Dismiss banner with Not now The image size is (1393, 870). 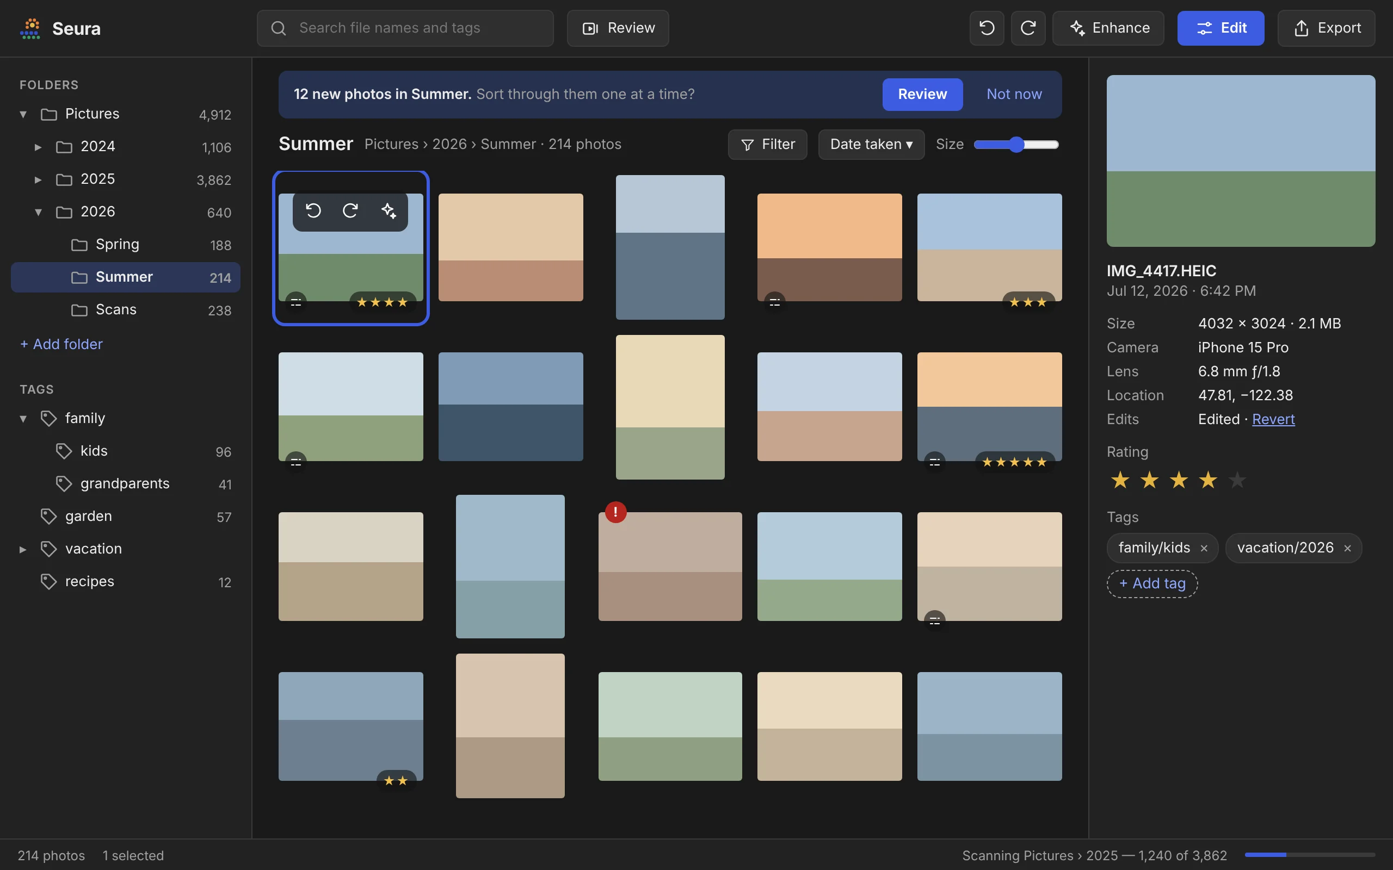point(1014,95)
